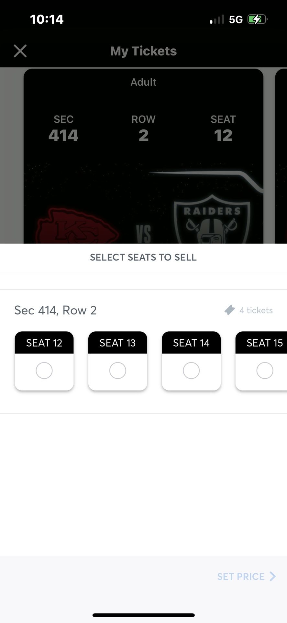This screenshot has width=287, height=623.
Task: Close the My Tickets screen
Action: tap(20, 51)
